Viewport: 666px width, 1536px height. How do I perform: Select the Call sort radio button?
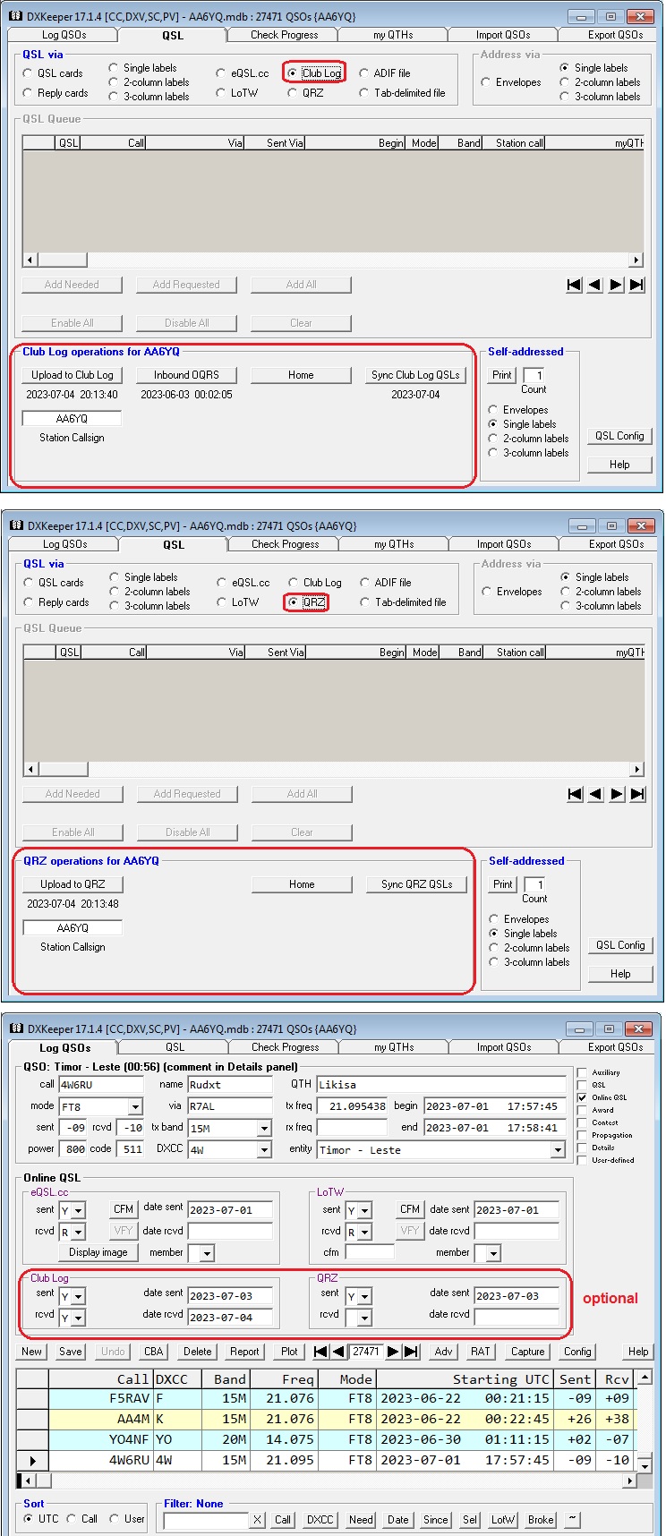pyautogui.click(x=72, y=1518)
